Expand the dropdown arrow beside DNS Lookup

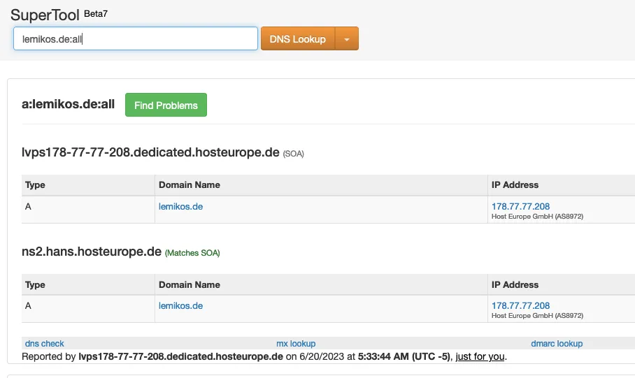coord(347,39)
